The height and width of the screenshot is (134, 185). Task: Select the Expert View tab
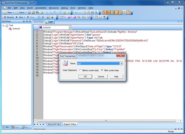click(70, 124)
